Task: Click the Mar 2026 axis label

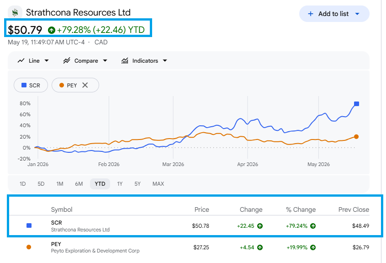Action: (173, 164)
